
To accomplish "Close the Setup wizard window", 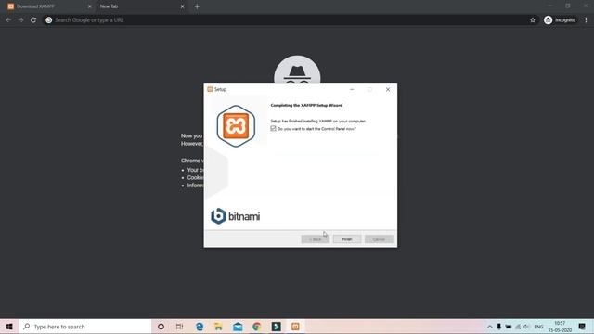I will (388, 89).
